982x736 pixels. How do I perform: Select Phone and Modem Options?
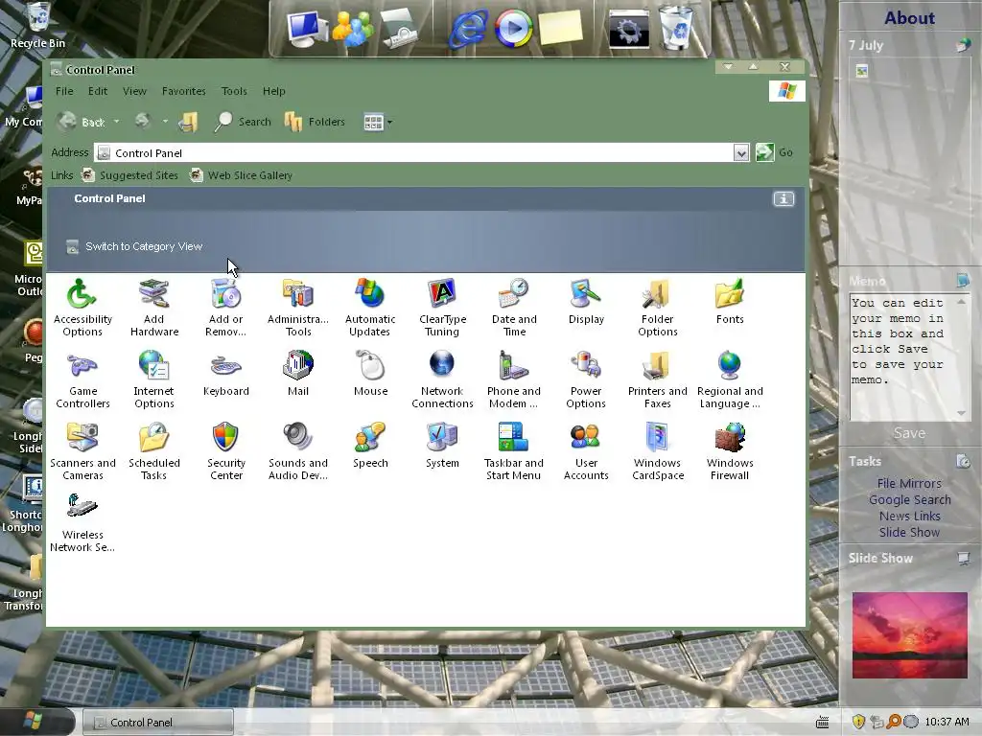click(x=514, y=379)
